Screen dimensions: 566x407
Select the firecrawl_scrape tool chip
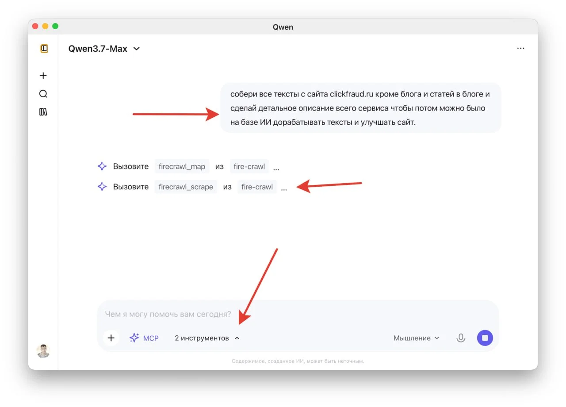click(186, 187)
